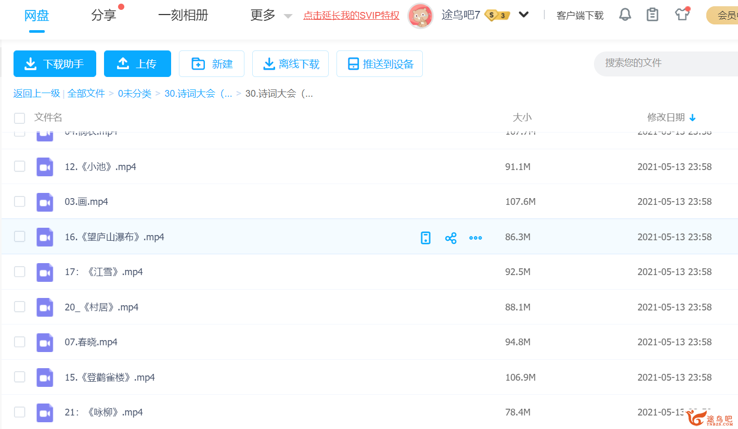
Task: Click video icon of 21：《咏柳》.mp4
Action: tap(45, 412)
